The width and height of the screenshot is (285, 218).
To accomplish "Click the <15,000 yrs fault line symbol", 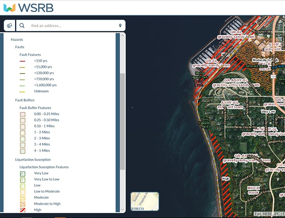I will click(x=22, y=67).
